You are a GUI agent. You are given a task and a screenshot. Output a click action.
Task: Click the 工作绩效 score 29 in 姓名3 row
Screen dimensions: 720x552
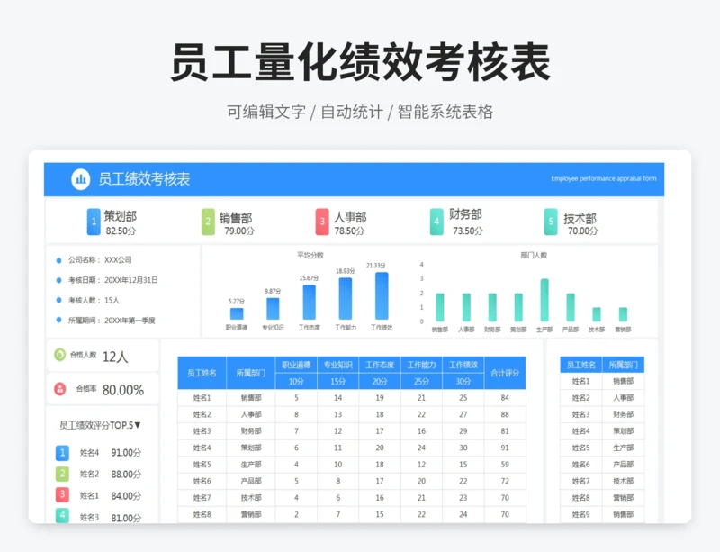click(463, 431)
